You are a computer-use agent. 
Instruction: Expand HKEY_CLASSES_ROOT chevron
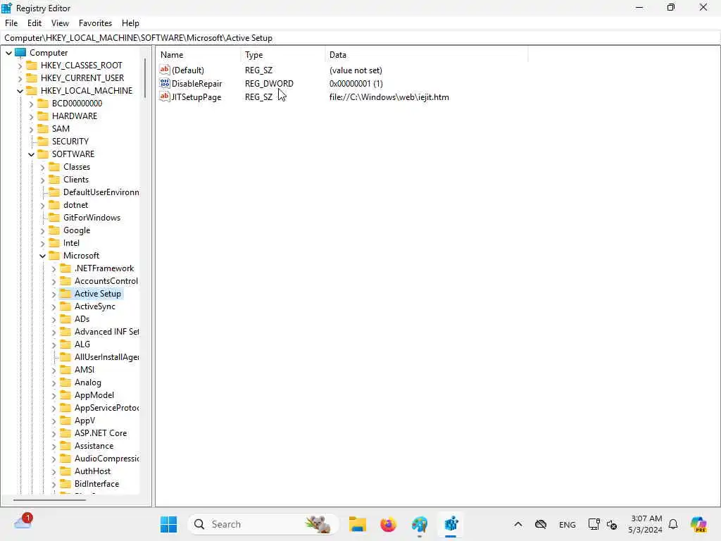pyautogui.click(x=20, y=66)
